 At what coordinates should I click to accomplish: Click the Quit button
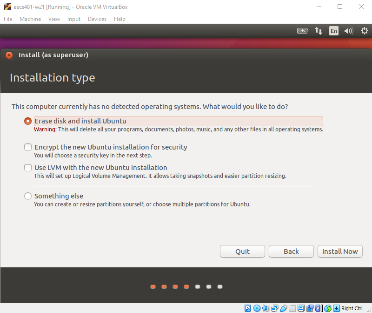(242, 251)
